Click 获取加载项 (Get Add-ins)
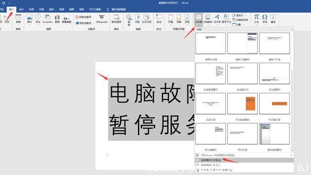 point(84,17)
